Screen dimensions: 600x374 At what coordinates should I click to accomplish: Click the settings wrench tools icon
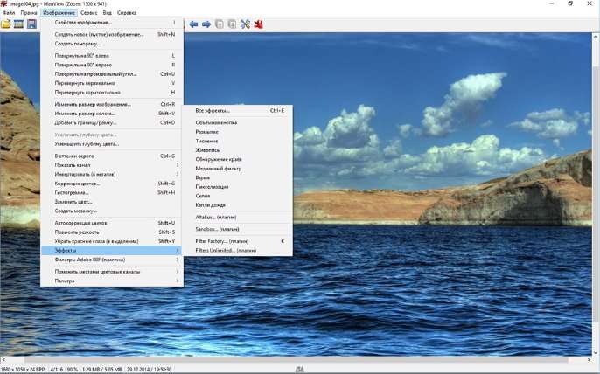click(246, 24)
